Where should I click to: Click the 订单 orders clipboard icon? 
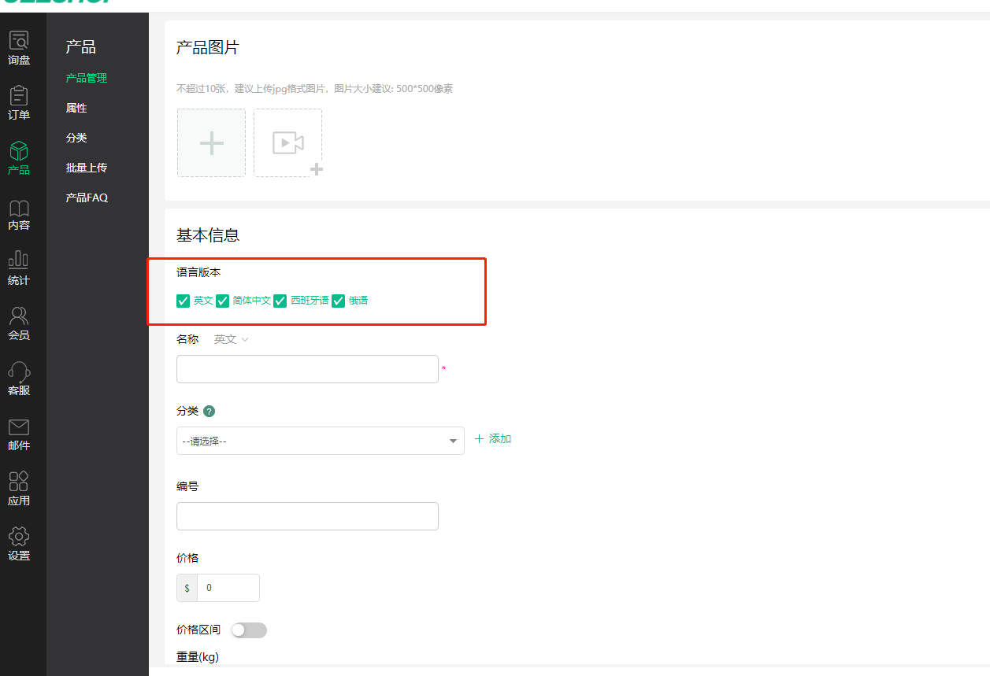19,96
